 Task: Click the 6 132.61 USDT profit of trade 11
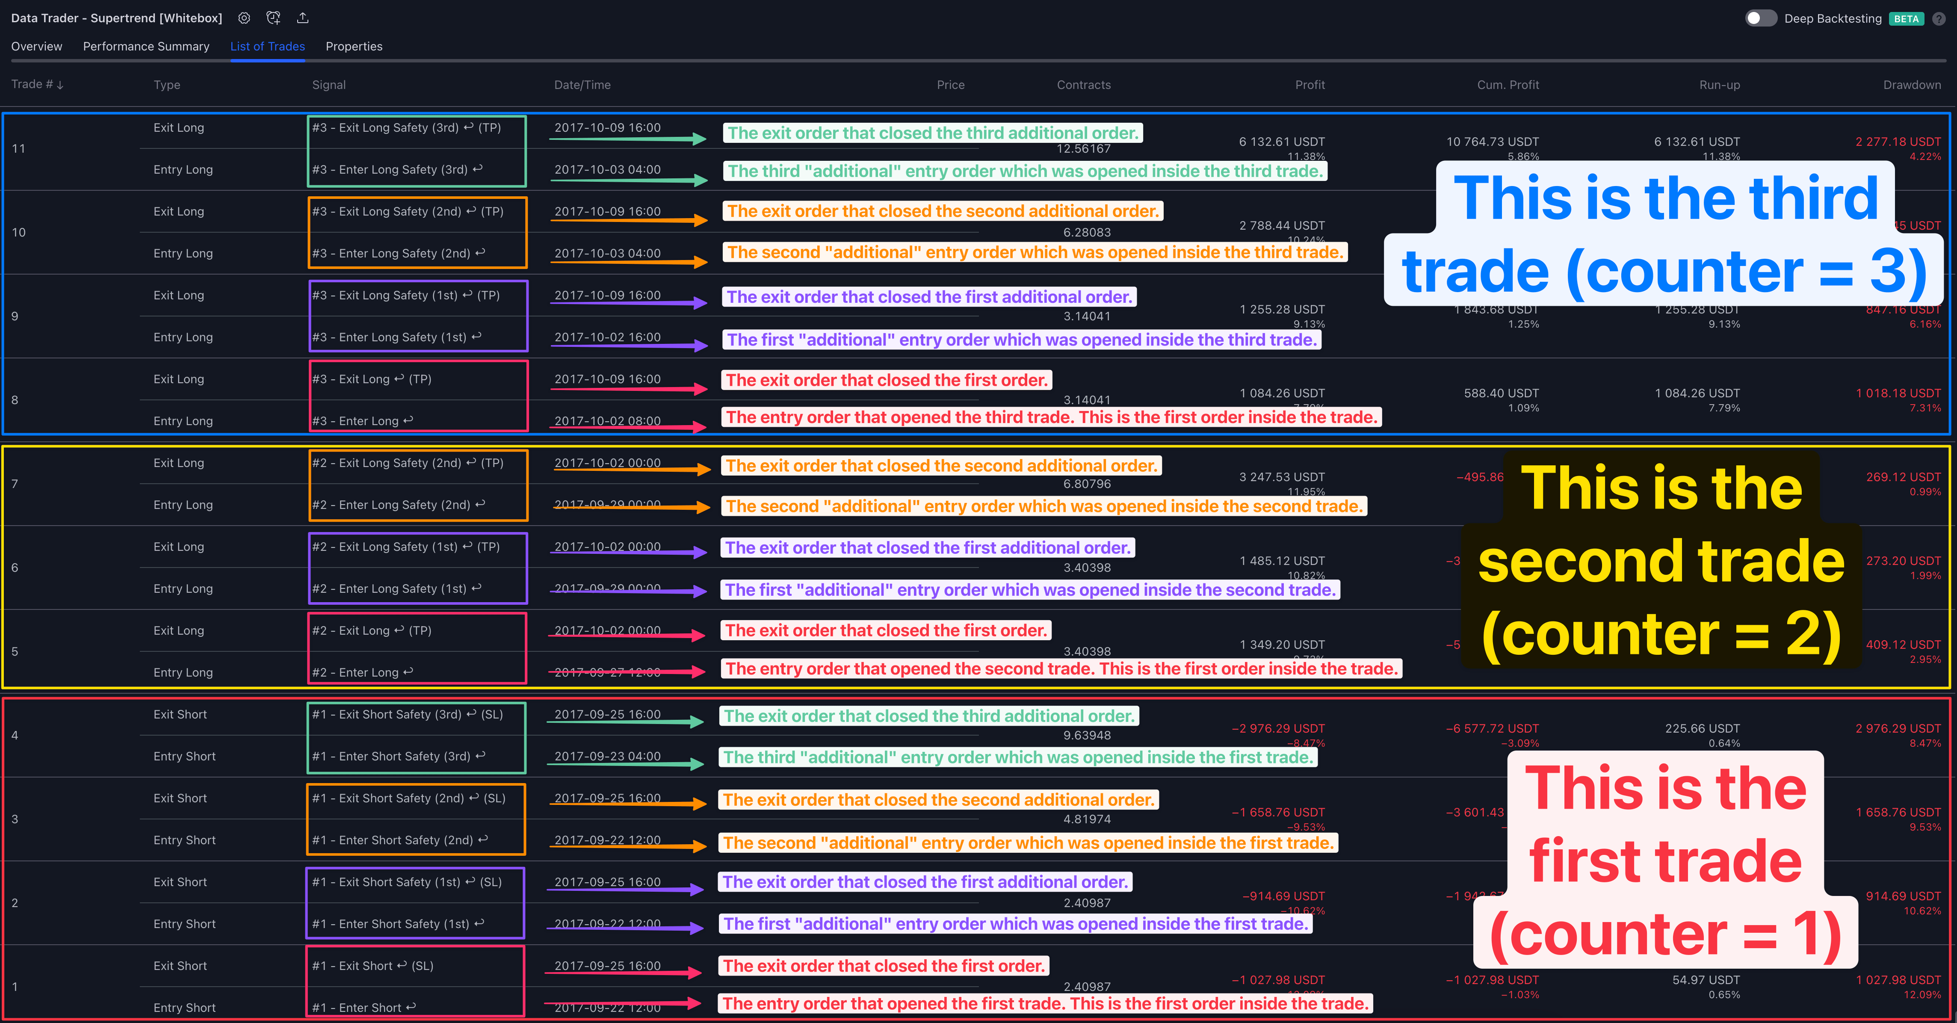1282,141
